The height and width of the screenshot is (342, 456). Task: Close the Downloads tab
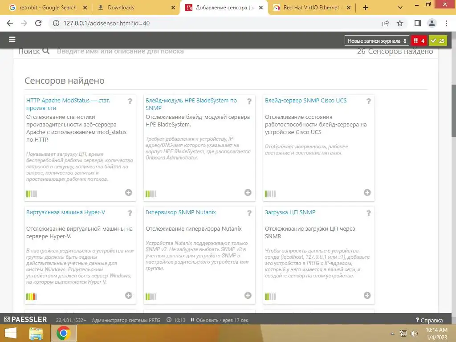(x=173, y=8)
